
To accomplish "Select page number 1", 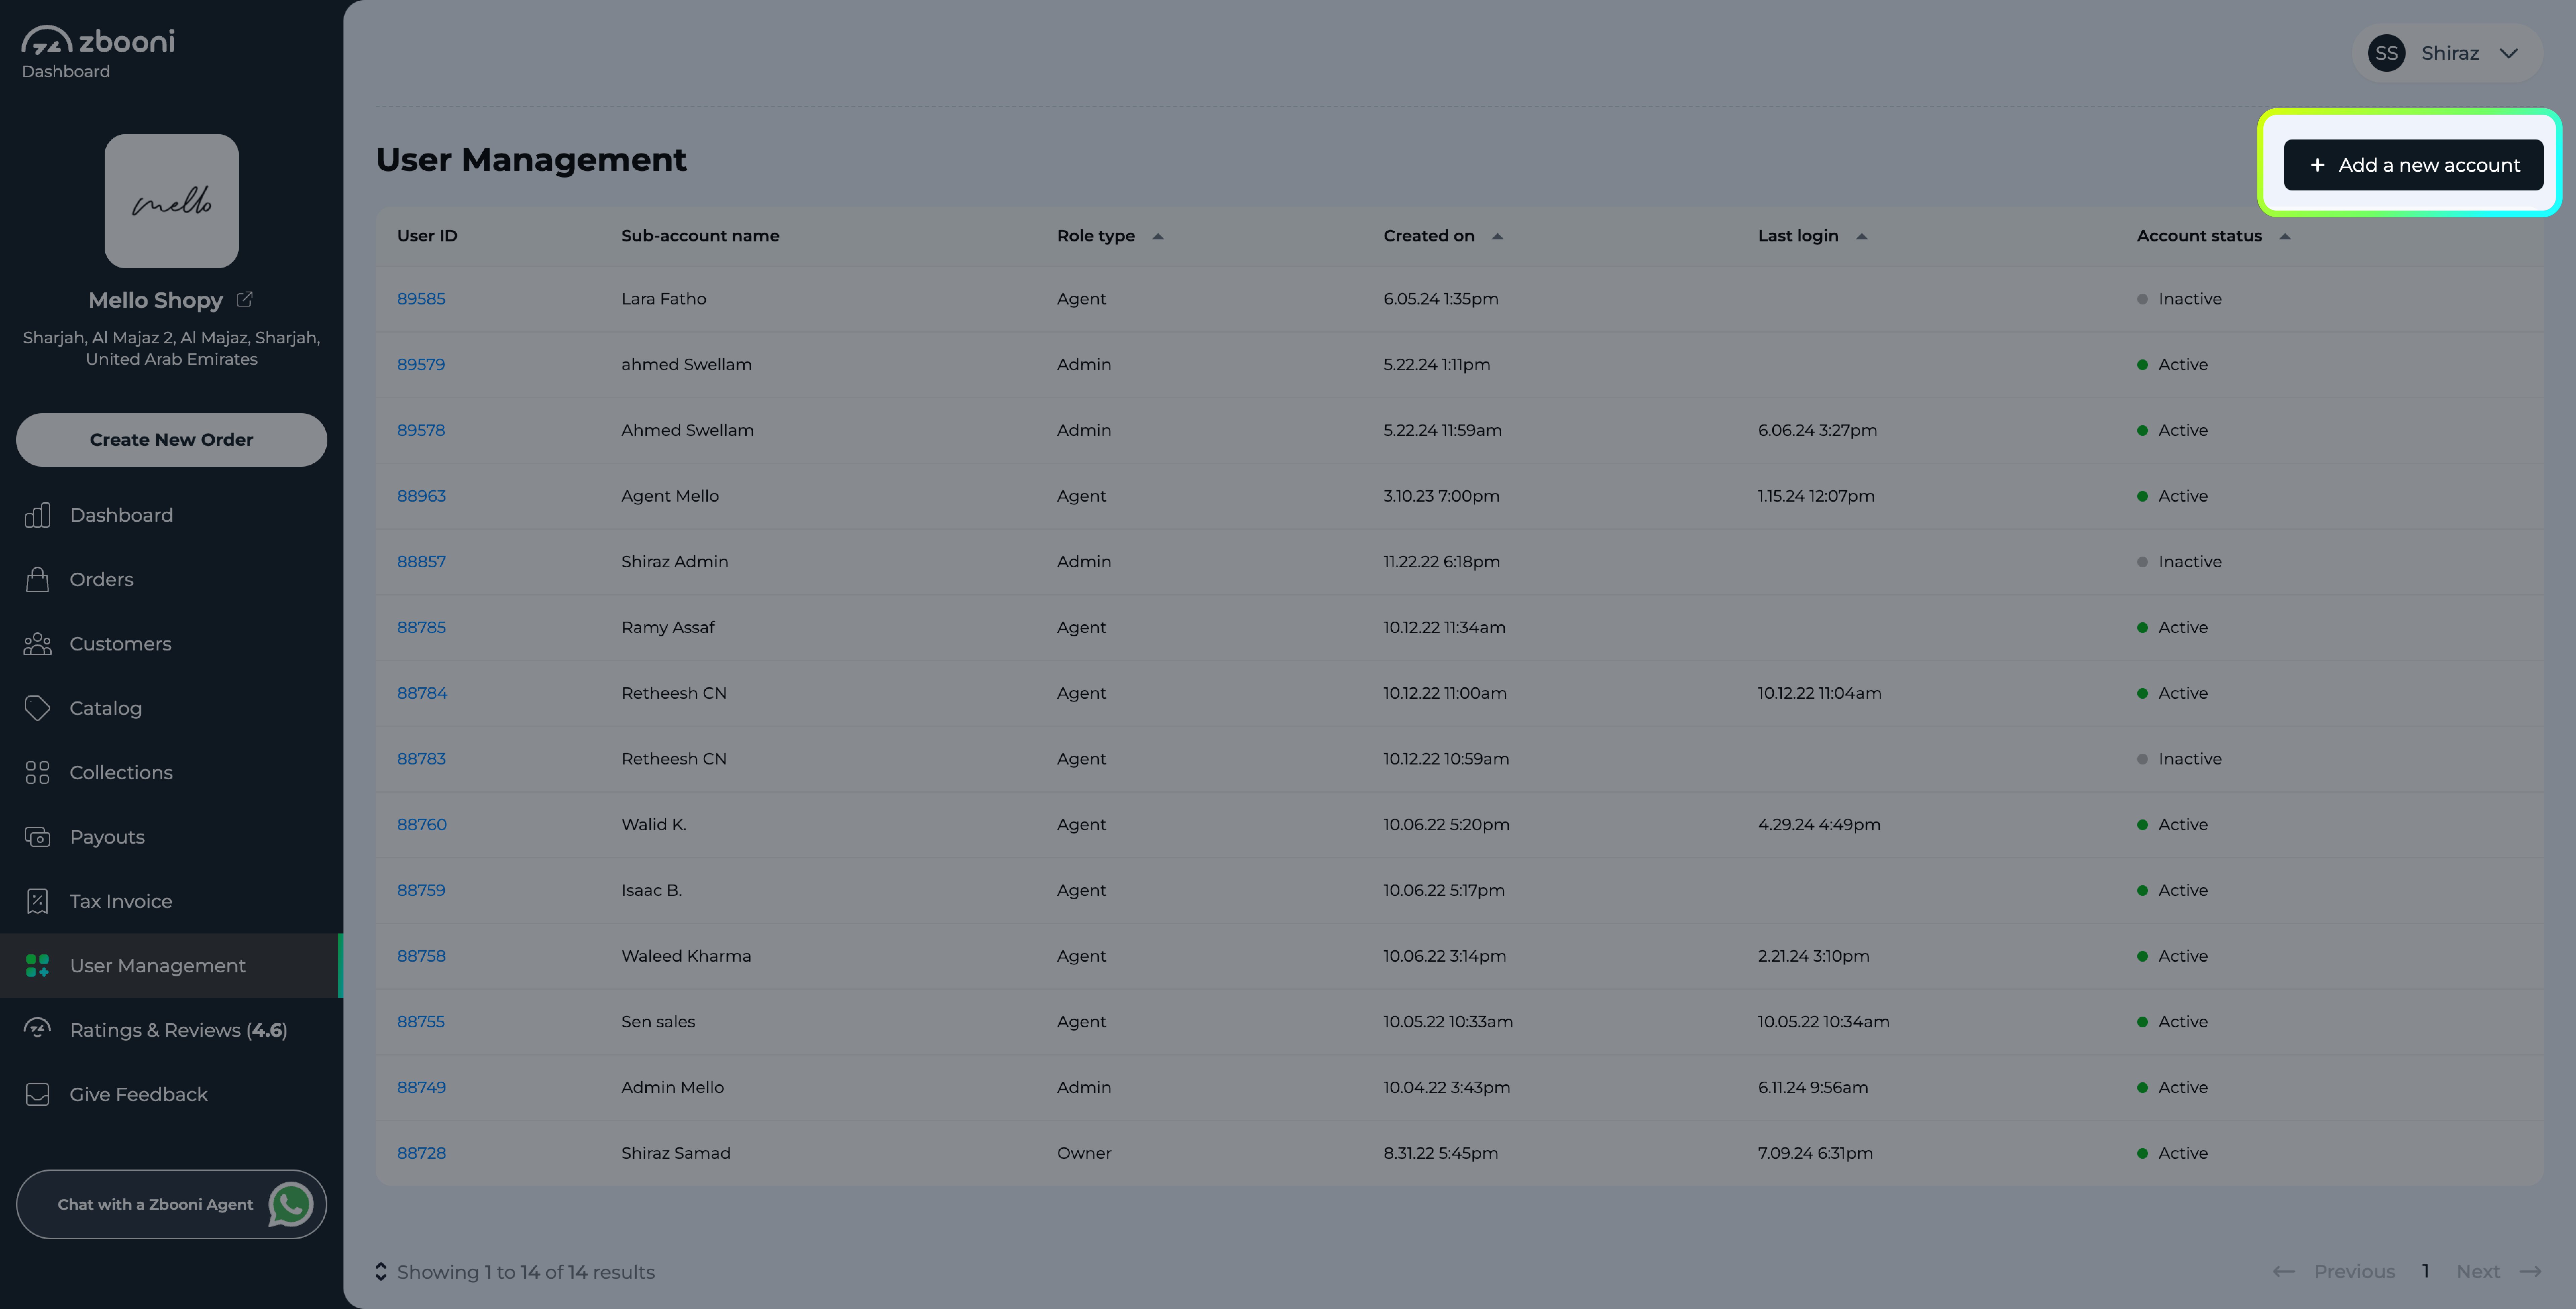I will point(2425,1271).
